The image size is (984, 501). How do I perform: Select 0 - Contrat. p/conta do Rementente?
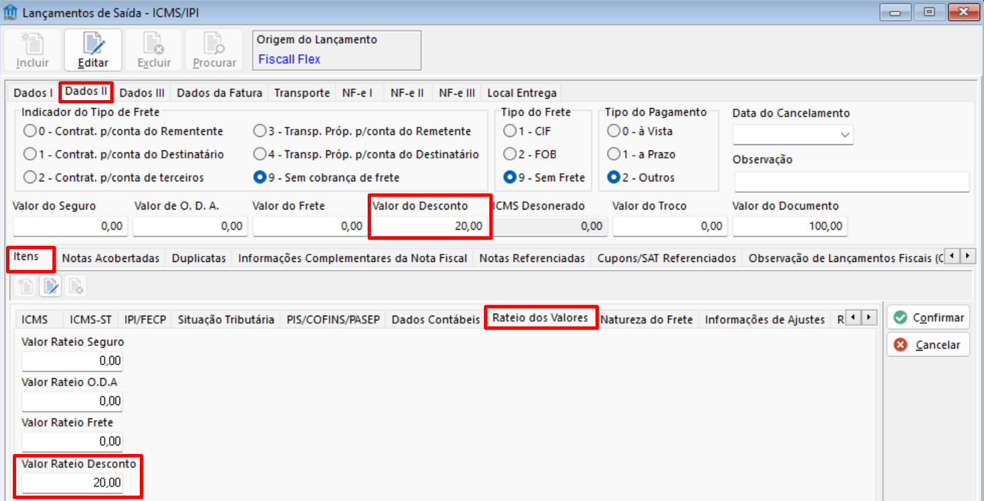click(123, 131)
